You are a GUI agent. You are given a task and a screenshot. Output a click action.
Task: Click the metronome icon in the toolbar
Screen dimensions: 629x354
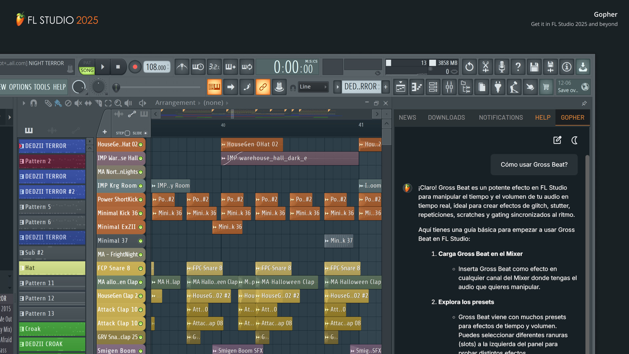point(182,67)
